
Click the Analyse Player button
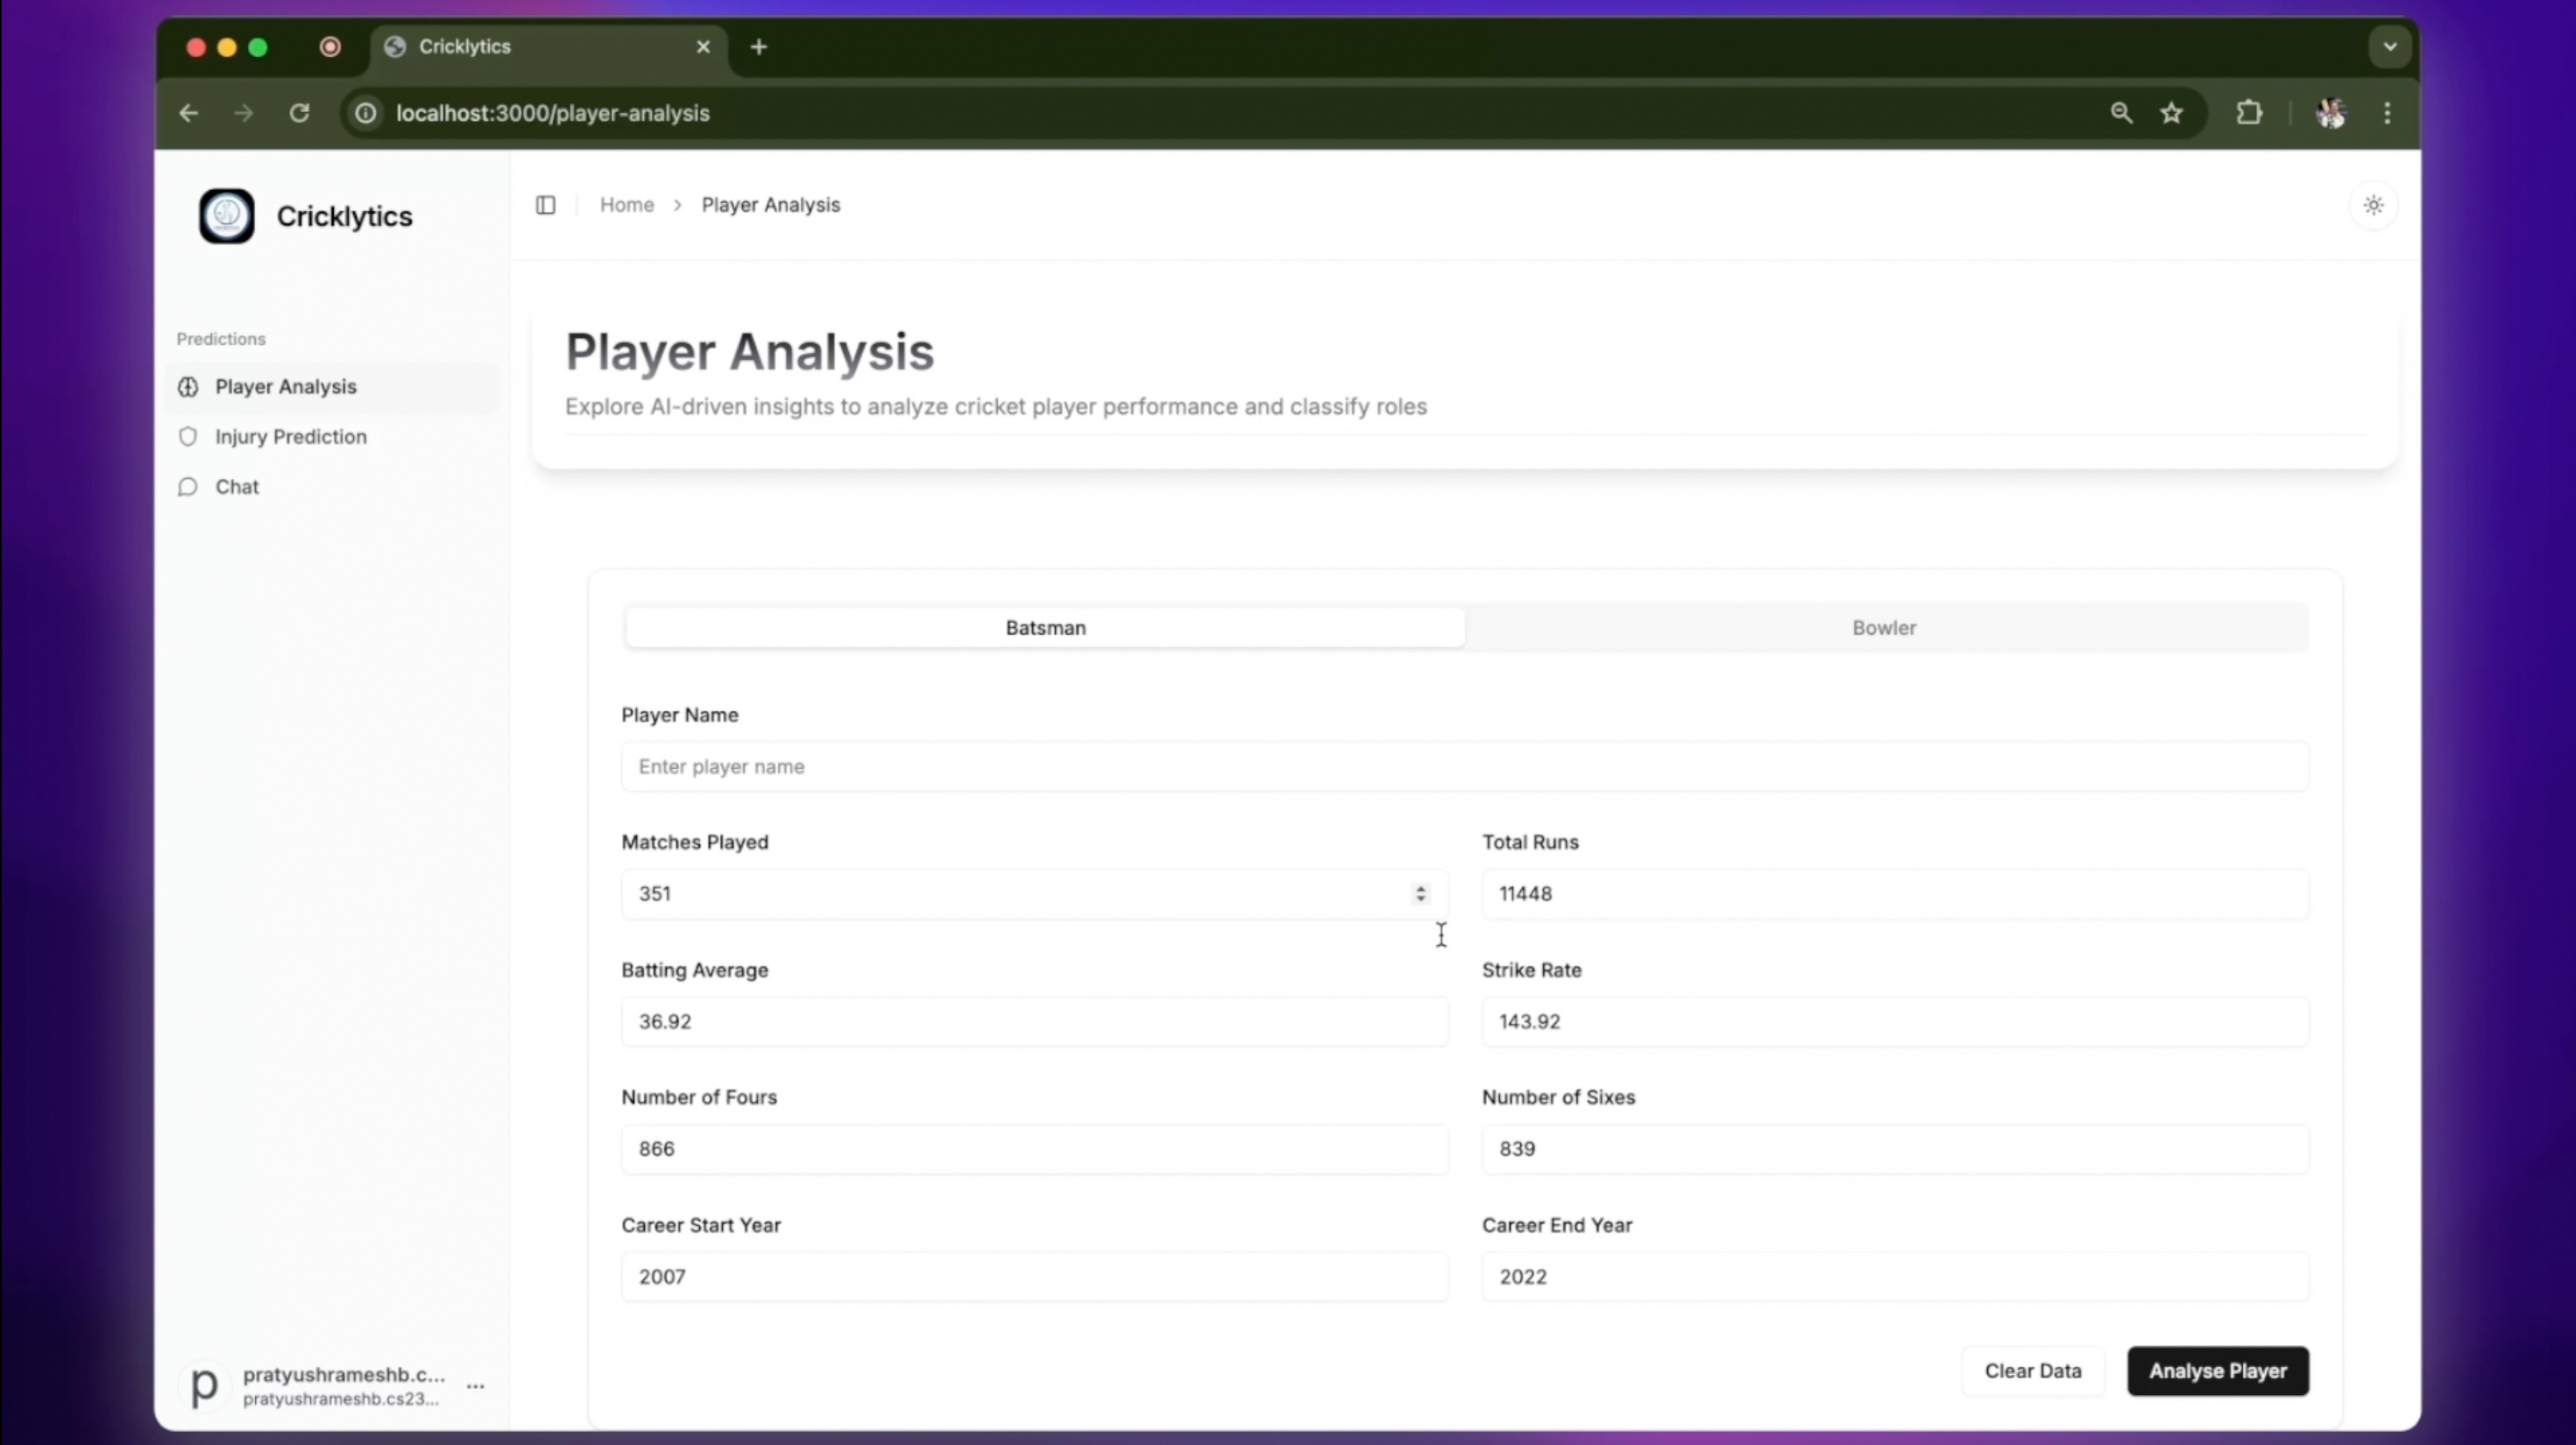coord(2217,1371)
